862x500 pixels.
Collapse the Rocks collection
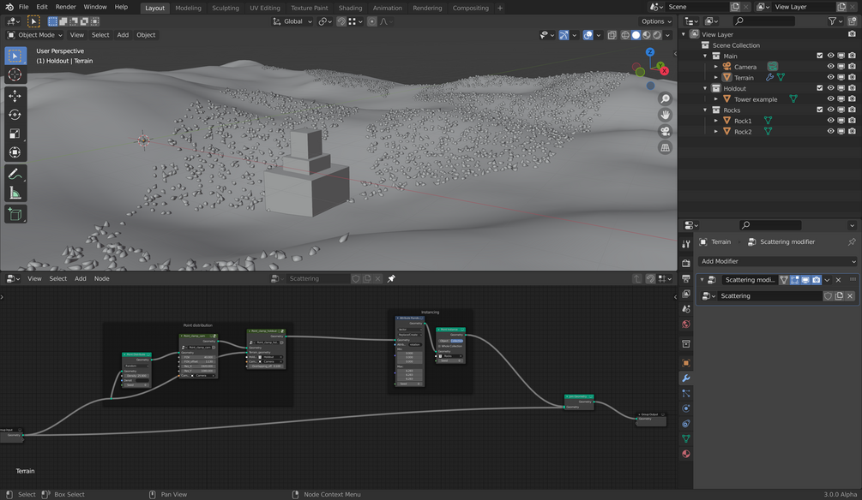pos(705,110)
